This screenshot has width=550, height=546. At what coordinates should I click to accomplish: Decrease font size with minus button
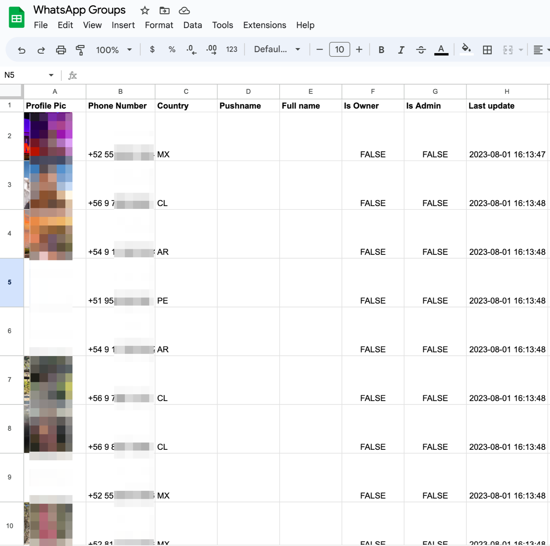click(320, 49)
